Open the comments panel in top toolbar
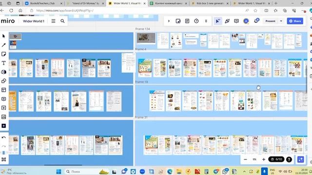 coord(236,21)
